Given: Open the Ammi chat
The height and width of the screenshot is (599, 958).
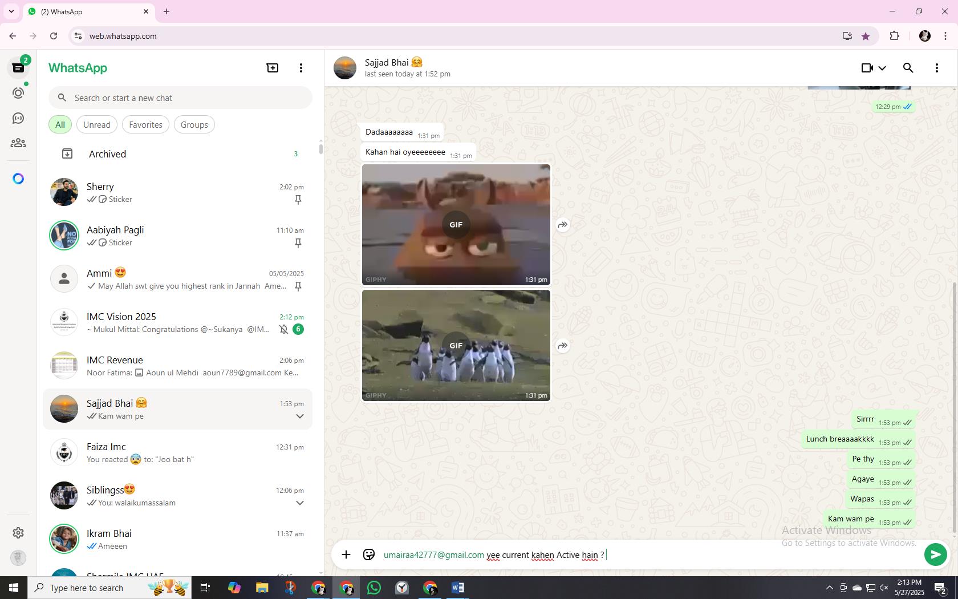Looking at the screenshot, I should coord(177,280).
